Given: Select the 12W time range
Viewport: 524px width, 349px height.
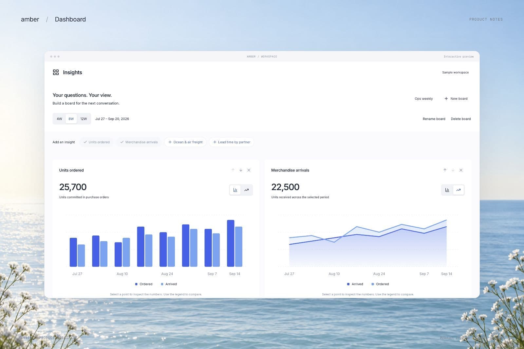Looking at the screenshot, I should pyautogui.click(x=84, y=119).
